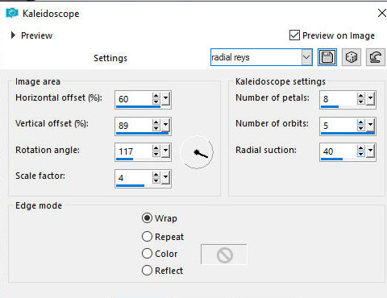Open the Scale factor slider dropdown arrow
387x298 pixels.
pos(165,177)
